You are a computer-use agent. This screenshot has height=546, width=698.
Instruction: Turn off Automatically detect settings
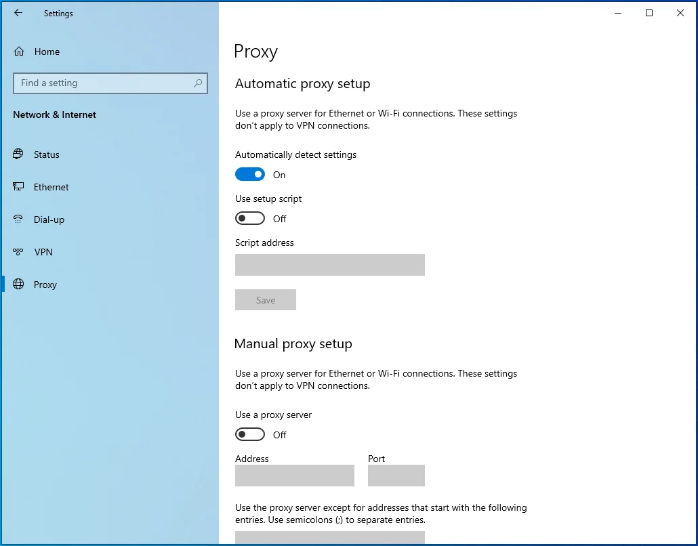tap(250, 174)
